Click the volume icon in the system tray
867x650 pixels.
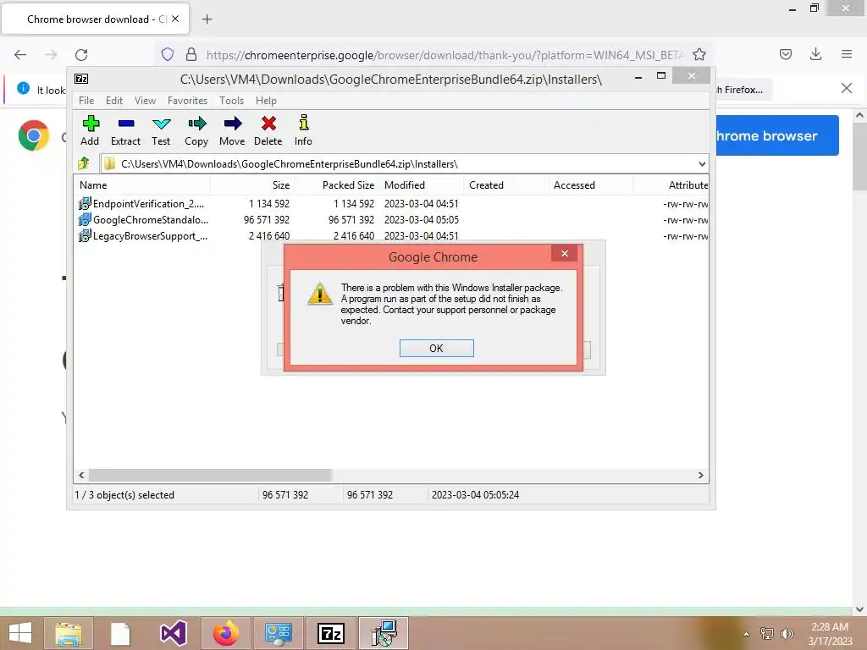tap(787, 633)
